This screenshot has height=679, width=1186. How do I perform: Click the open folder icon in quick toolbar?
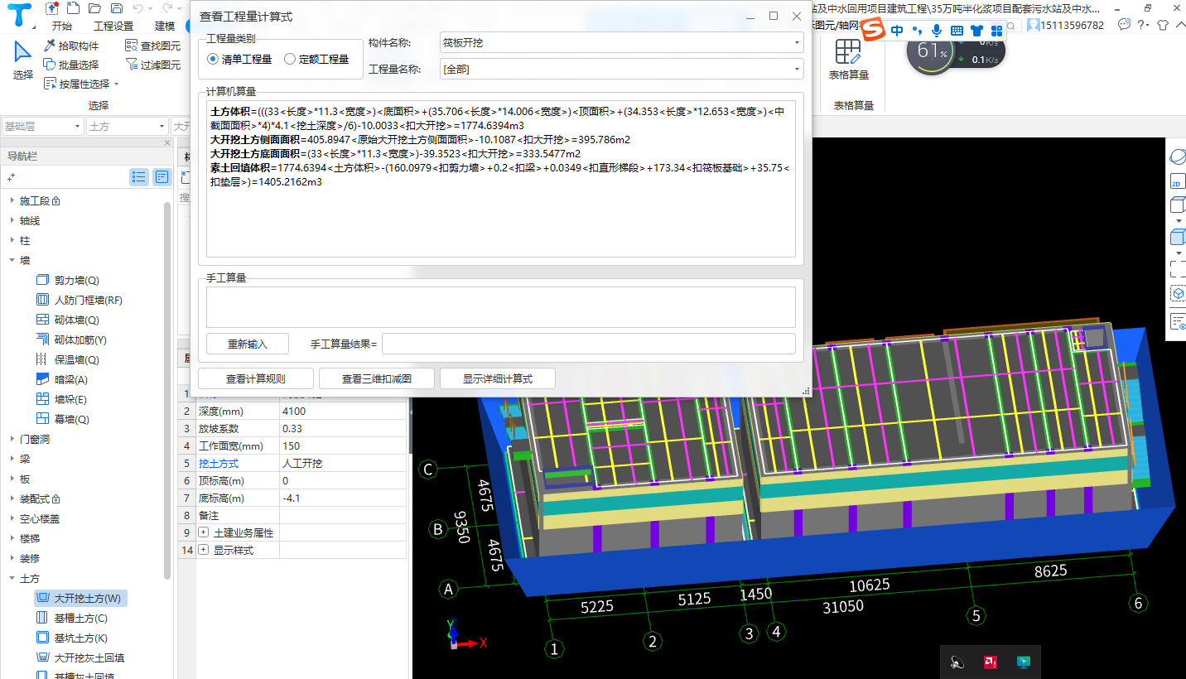[95, 8]
